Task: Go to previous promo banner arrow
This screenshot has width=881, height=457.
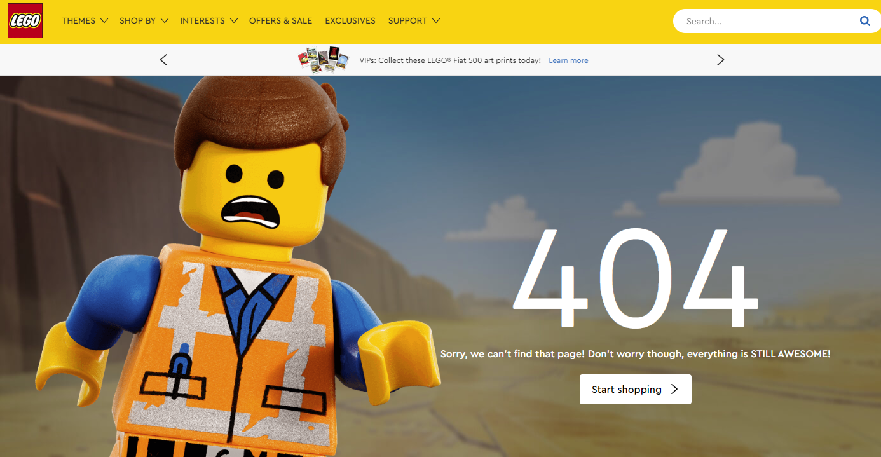Action: coord(163,60)
